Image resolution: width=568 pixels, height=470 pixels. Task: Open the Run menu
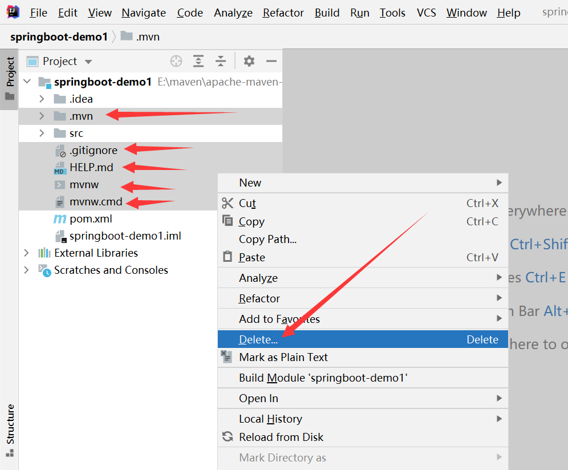pos(360,13)
